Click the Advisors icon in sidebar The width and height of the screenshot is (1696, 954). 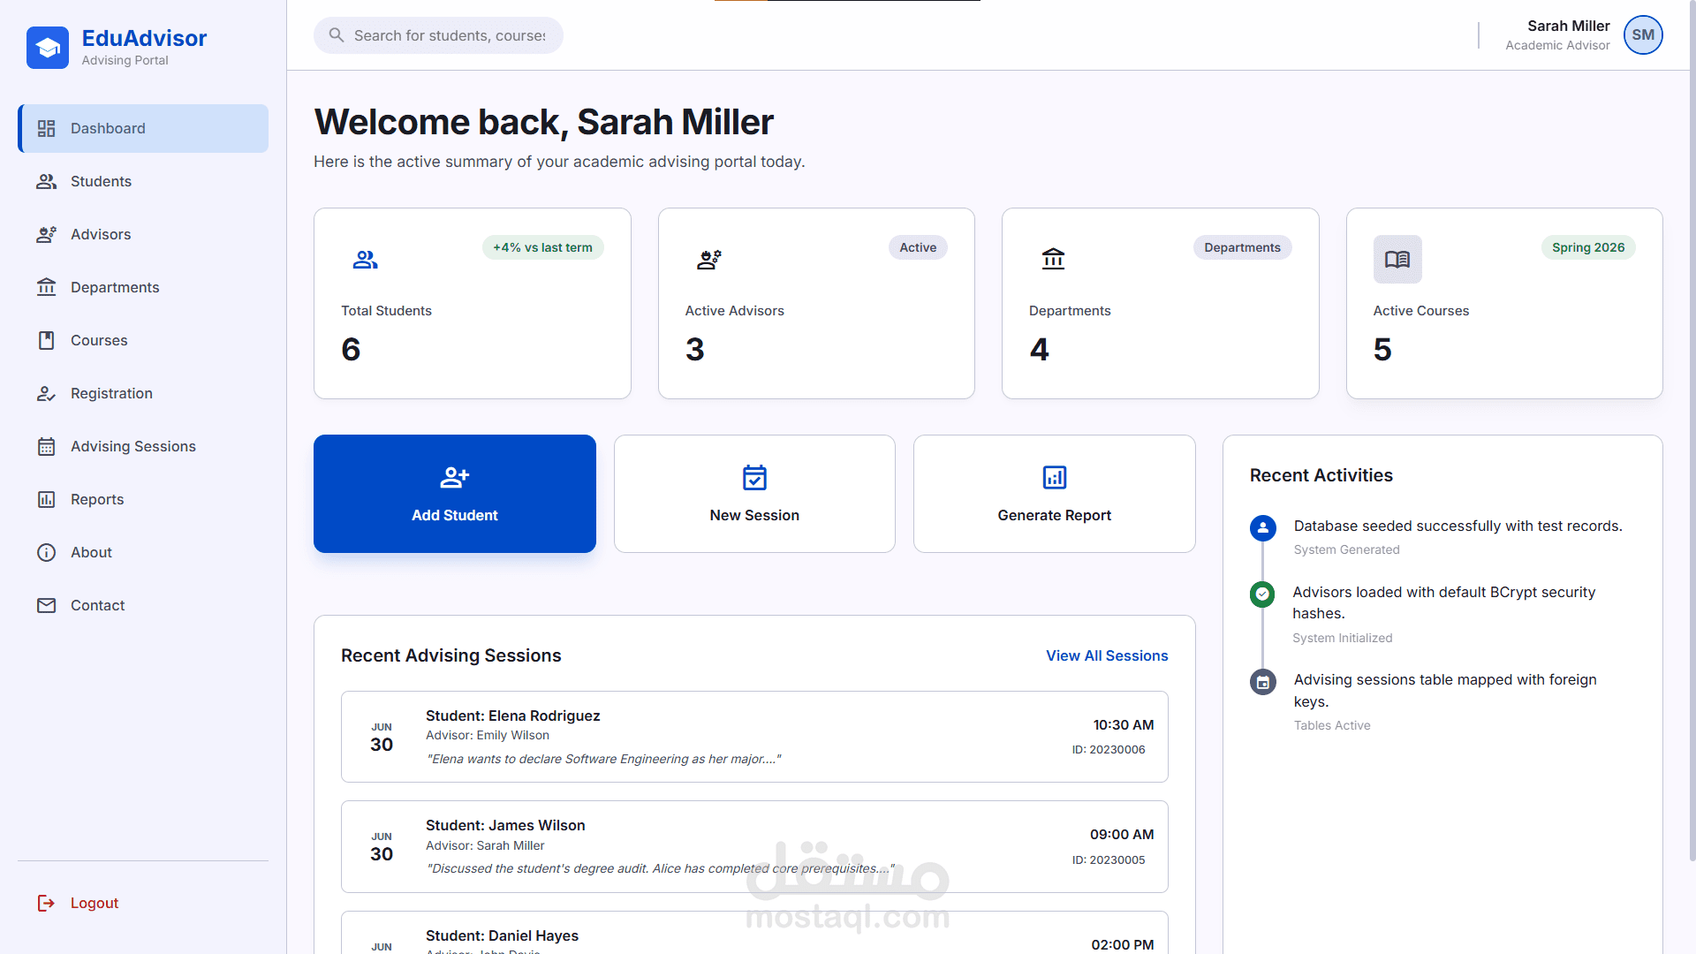46,235
